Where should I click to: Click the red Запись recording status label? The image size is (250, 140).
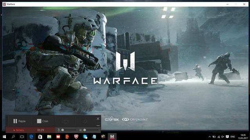point(19,130)
